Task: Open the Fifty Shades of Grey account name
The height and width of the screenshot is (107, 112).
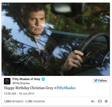Action: pos(26,79)
